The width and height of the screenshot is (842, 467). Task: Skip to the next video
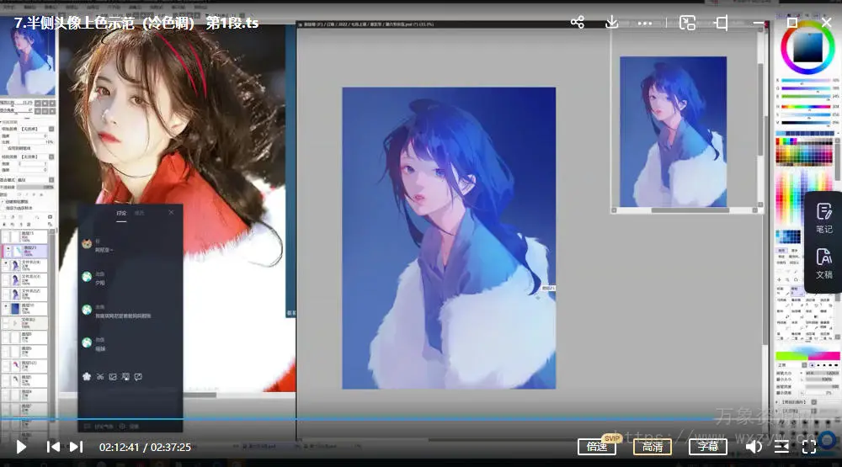coord(76,447)
